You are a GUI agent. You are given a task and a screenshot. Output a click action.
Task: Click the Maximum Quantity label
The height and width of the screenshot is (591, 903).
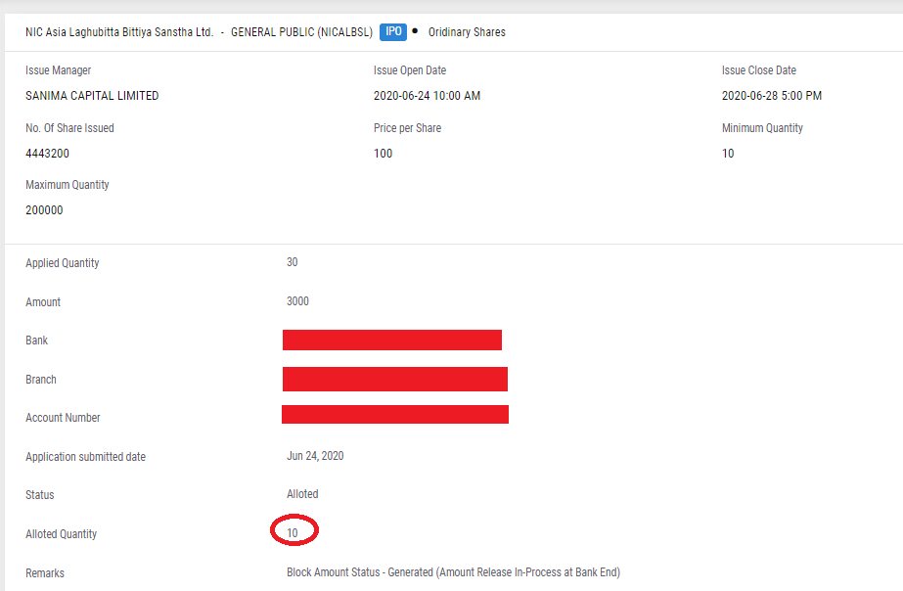(x=68, y=184)
